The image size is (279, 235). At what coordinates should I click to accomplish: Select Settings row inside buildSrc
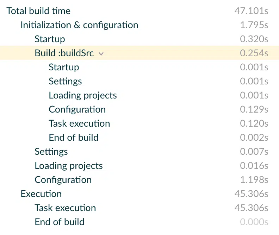[x=139, y=81]
